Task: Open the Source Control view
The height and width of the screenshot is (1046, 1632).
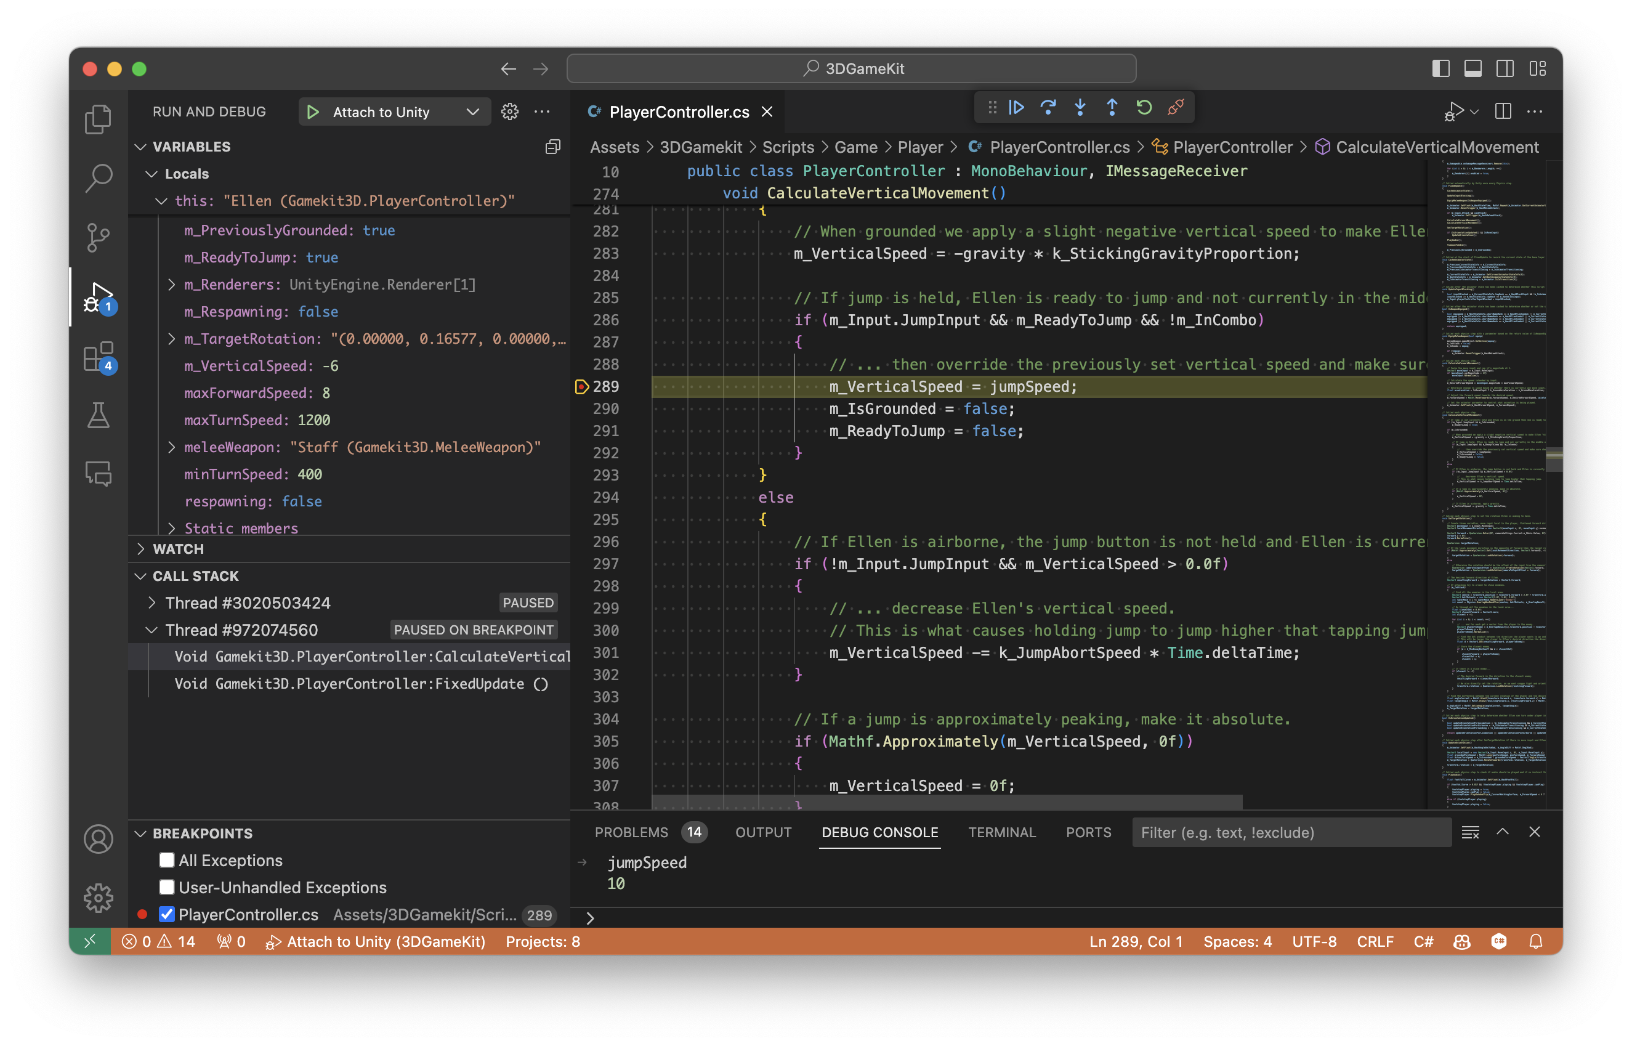Action: 99,237
